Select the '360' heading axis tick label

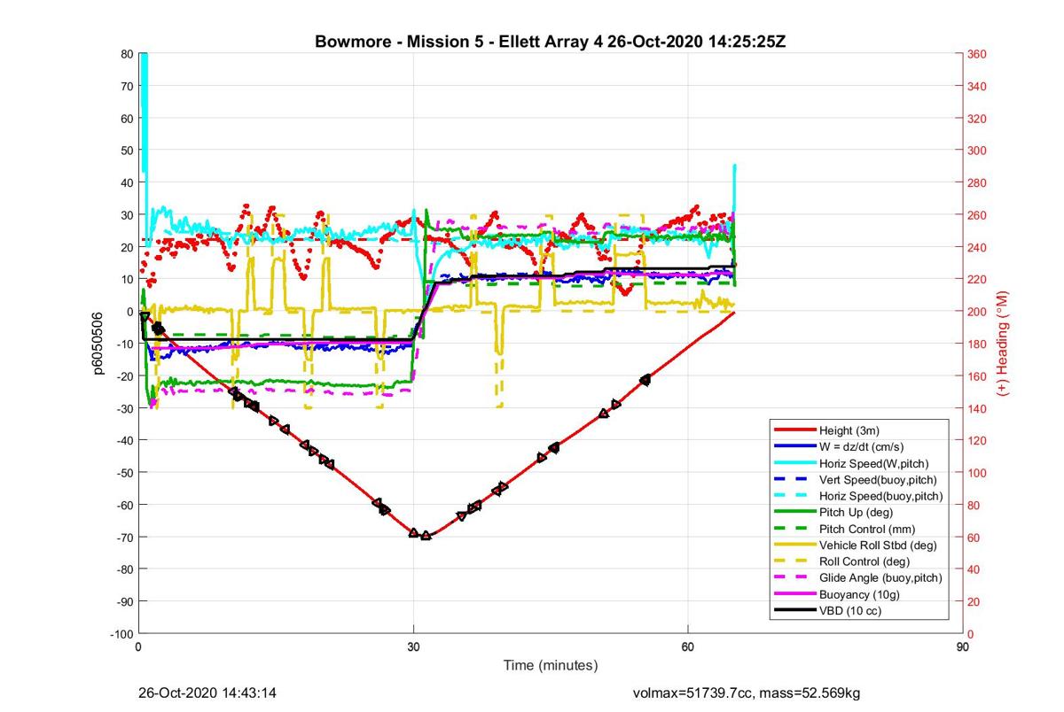coord(979,54)
